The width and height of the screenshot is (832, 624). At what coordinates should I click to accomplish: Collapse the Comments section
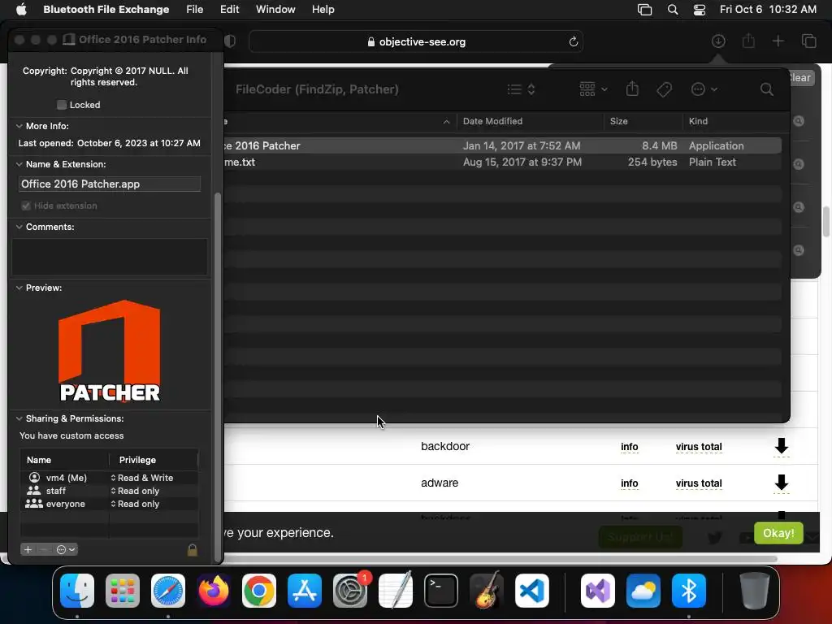(x=19, y=227)
